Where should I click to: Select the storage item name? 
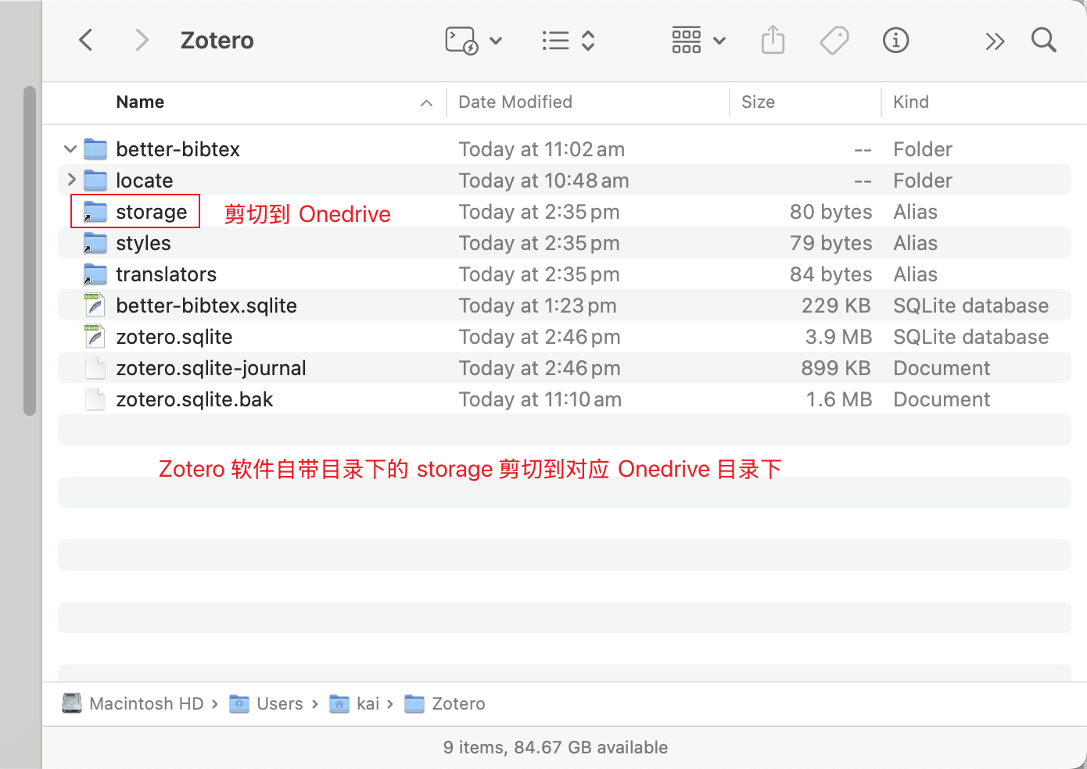tap(152, 212)
